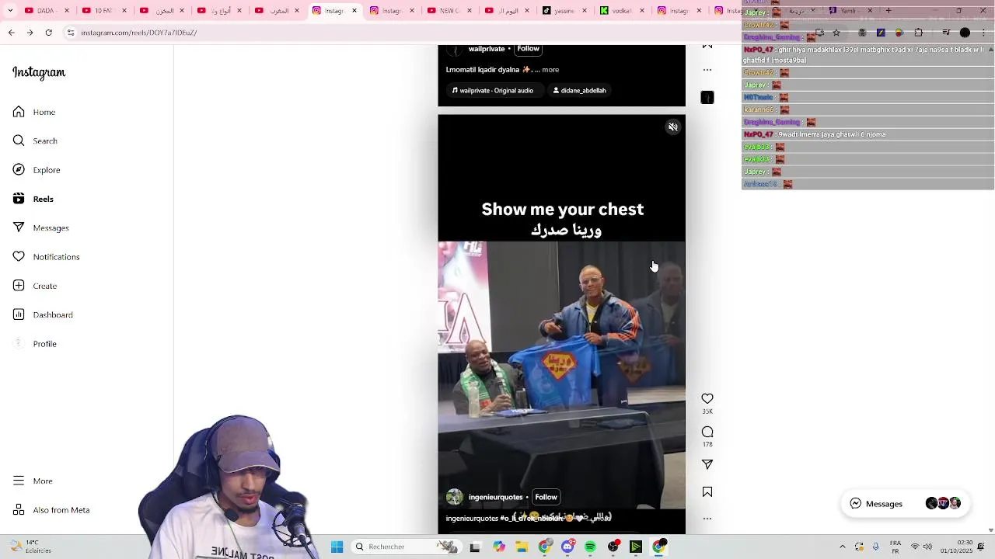Open tab search dropdown arrow
Viewport: 995px width, 559px height.
[x=9, y=11]
